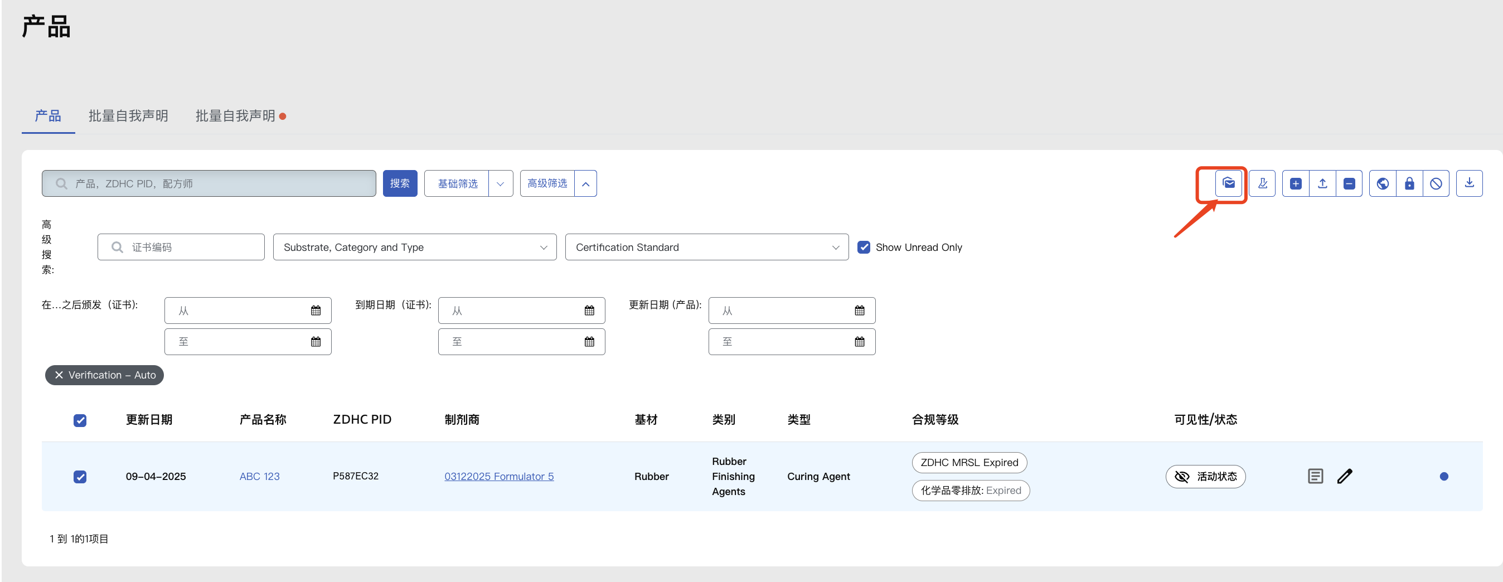Click the P587EC32 PID cell
The image size is (1503, 582).
[355, 477]
